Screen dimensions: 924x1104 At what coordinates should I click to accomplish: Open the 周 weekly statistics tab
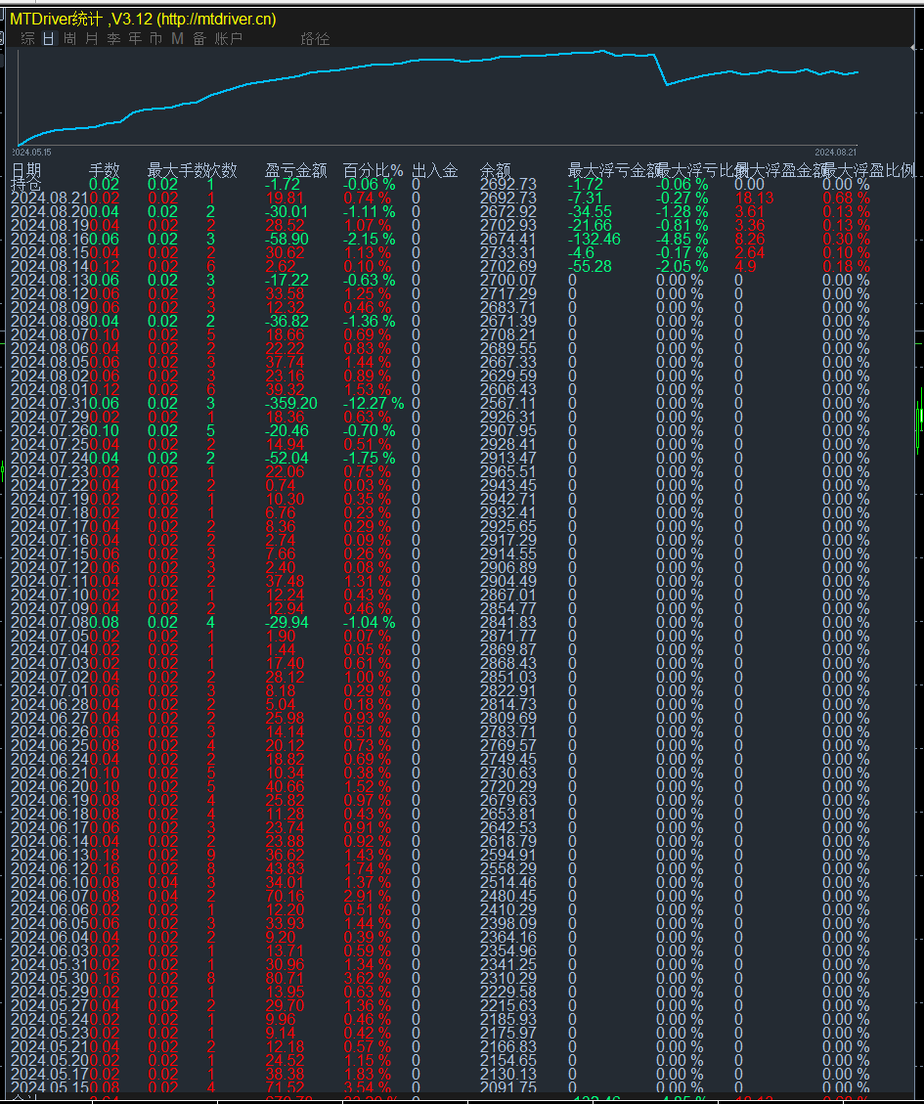coord(69,39)
